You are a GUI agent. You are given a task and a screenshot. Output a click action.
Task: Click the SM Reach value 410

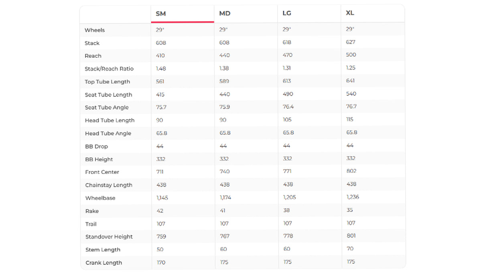(x=160, y=55)
